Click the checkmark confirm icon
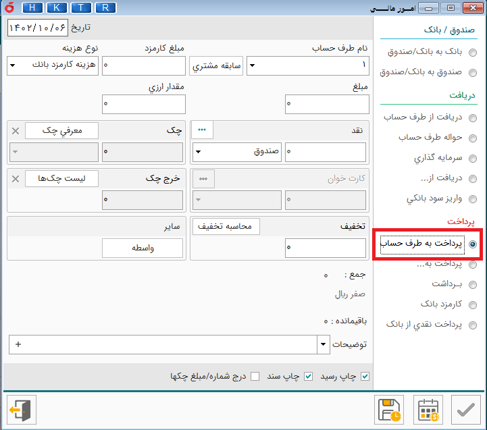 tap(465, 410)
